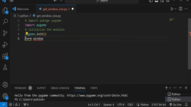This screenshot has width=191, height=107.
Task: Open terminal panel ellipsis menu
Action: click(175, 88)
